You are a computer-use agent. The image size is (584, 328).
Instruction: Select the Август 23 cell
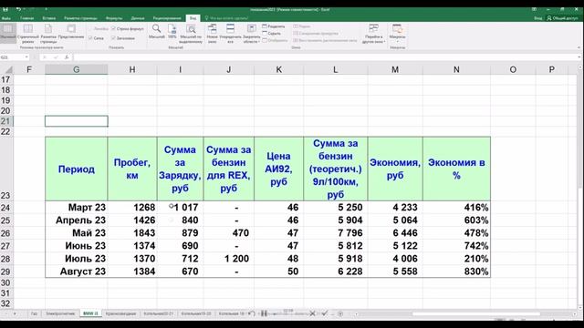tap(77, 272)
